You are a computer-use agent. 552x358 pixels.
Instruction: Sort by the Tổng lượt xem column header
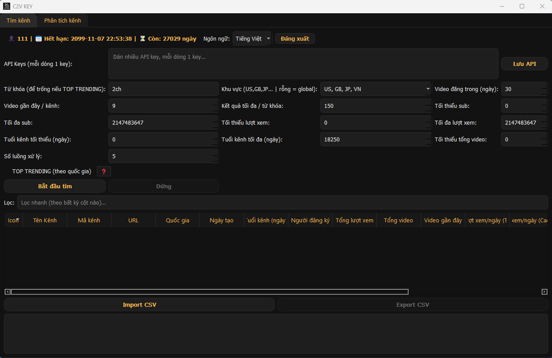(354, 220)
